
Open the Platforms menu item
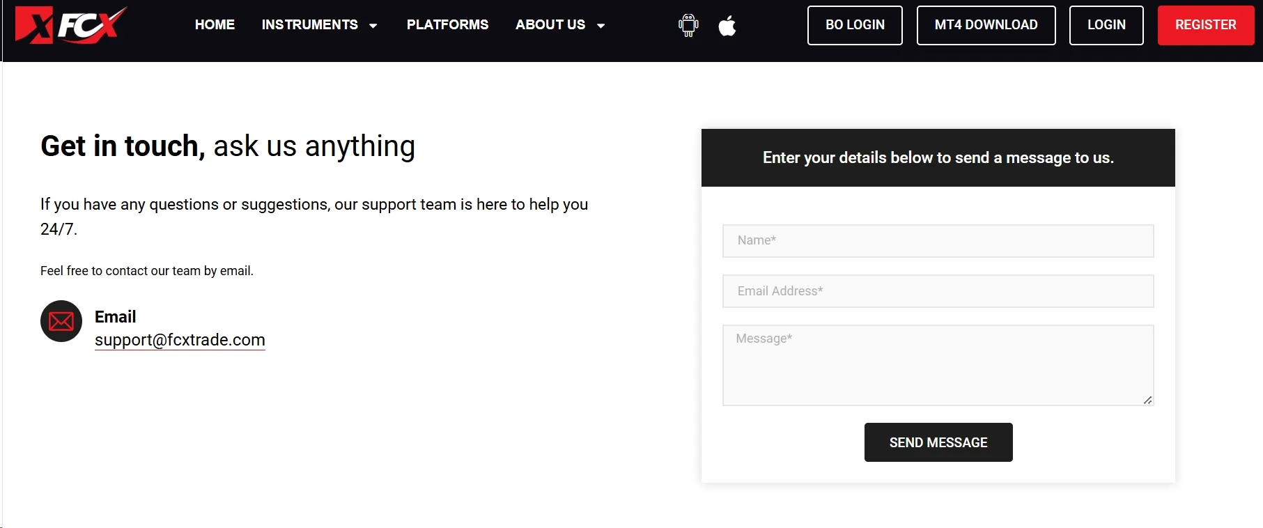pyautogui.click(x=447, y=24)
